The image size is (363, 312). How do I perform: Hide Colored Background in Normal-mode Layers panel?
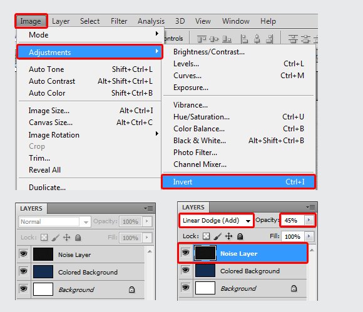tap(23, 271)
